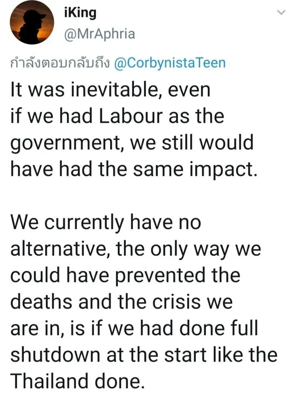Click the line "deaths and the crisis we"

(121, 302)
